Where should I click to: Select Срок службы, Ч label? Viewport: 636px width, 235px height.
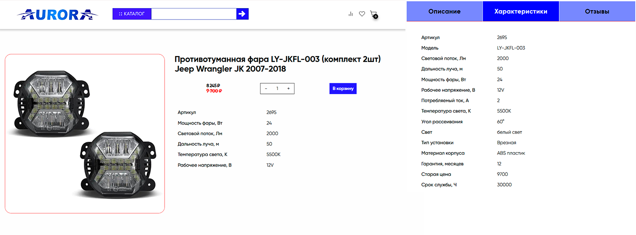[439, 185]
